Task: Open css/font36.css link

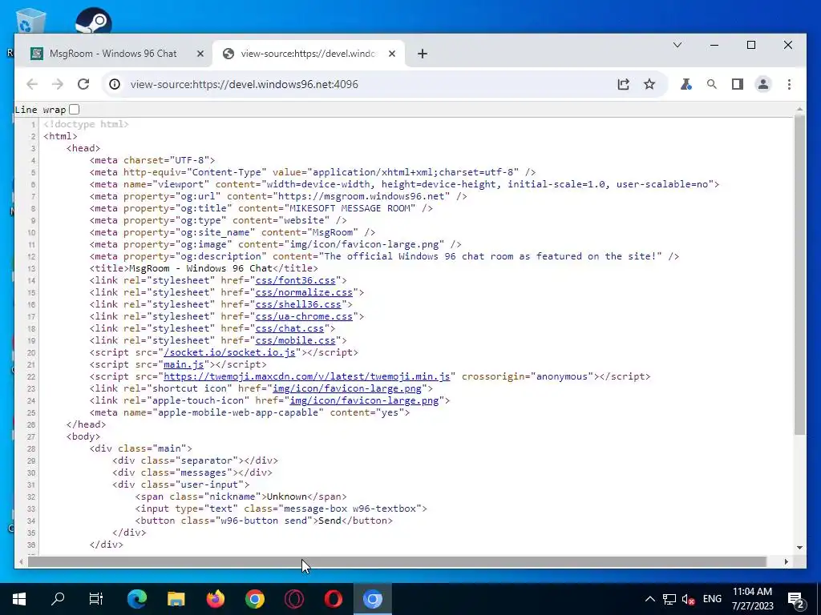Action: pos(295,280)
